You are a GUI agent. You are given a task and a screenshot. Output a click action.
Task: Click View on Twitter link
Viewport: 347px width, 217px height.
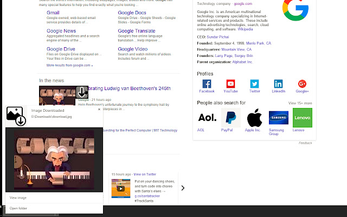pyautogui.click(x=145, y=174)
